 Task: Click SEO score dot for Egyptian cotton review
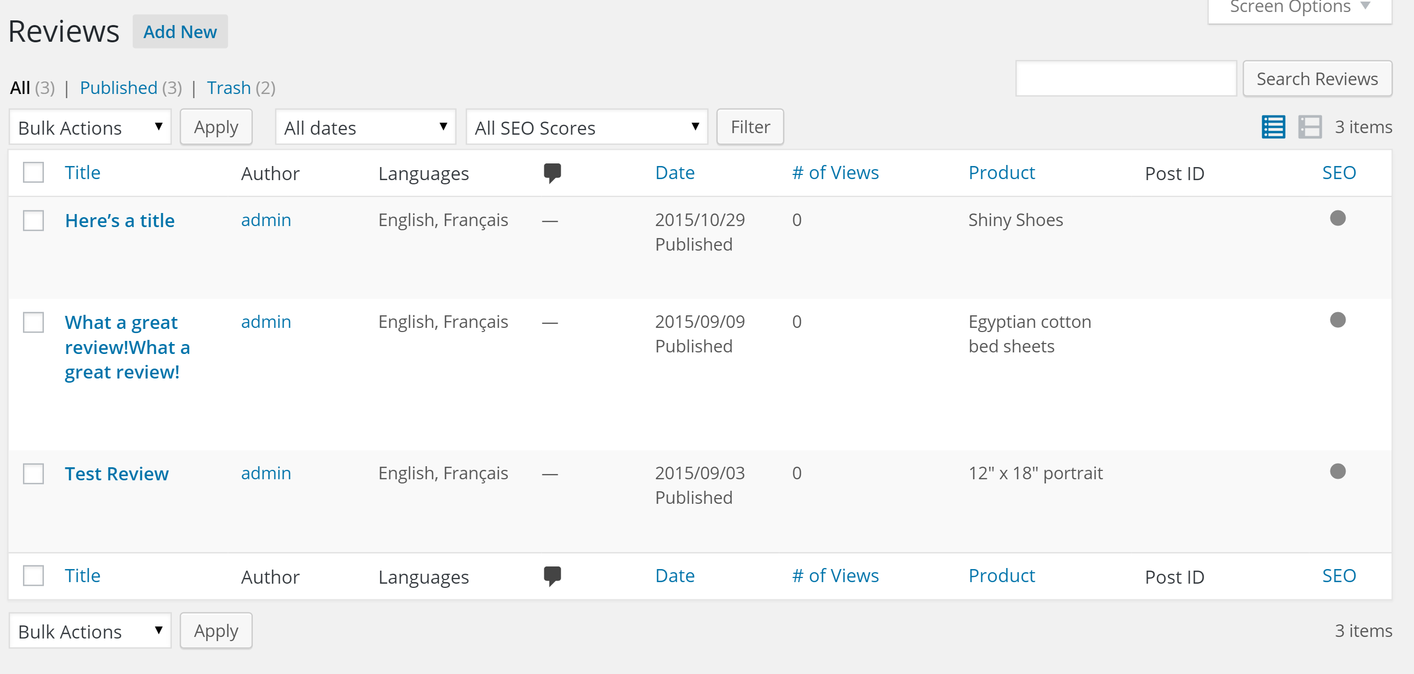coord(1337,320)
